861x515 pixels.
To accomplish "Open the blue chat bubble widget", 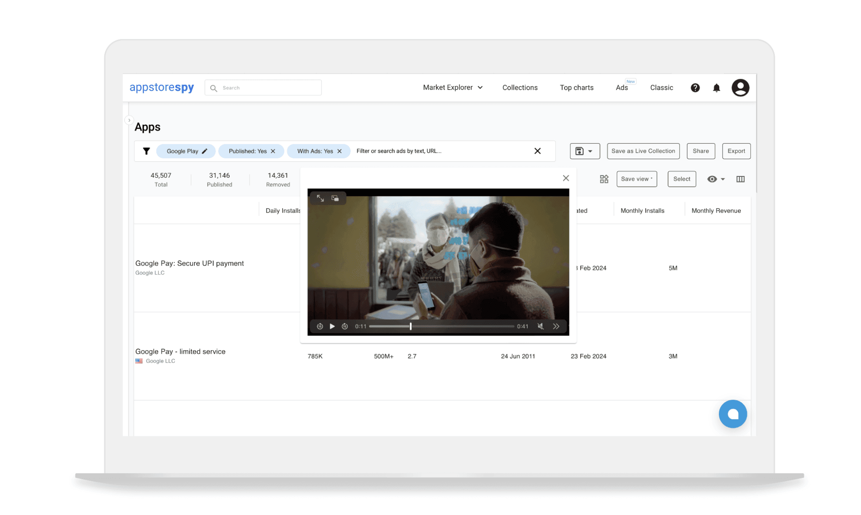I will [733, 414].
